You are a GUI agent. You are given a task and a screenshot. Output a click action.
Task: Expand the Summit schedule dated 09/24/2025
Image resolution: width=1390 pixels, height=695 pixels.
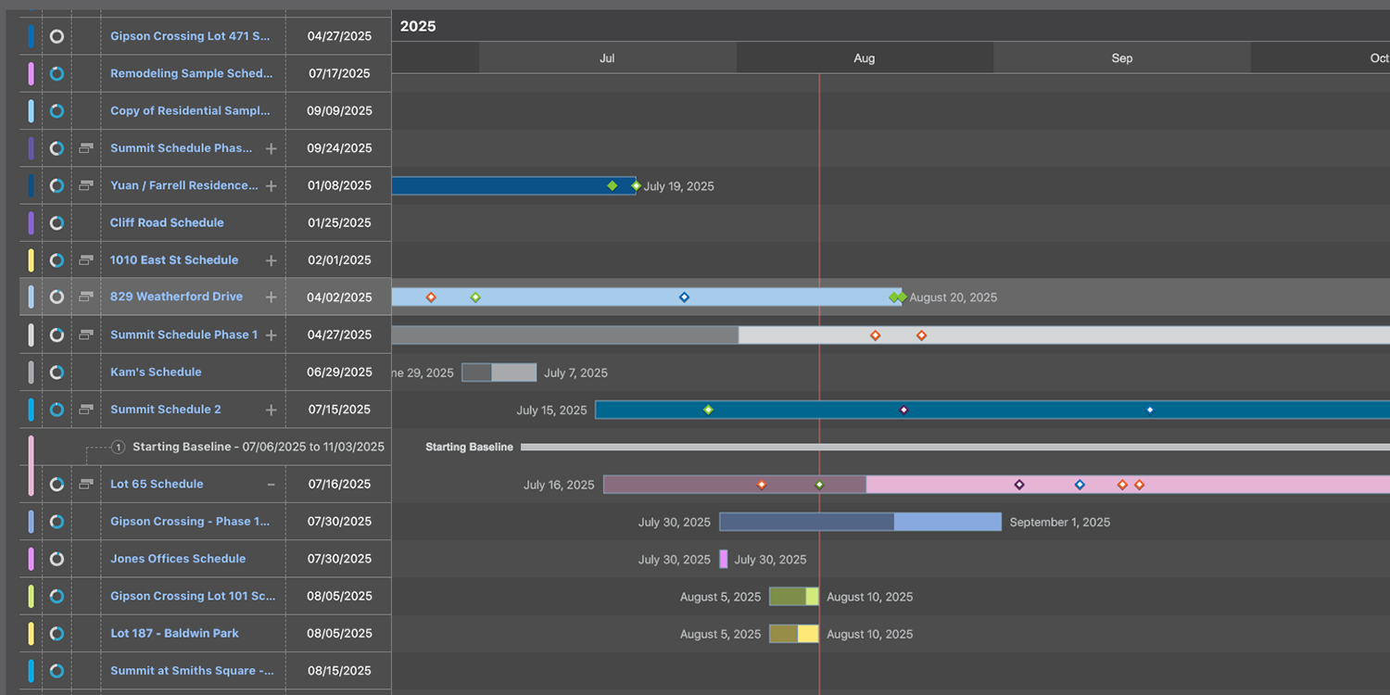(271, 148)
